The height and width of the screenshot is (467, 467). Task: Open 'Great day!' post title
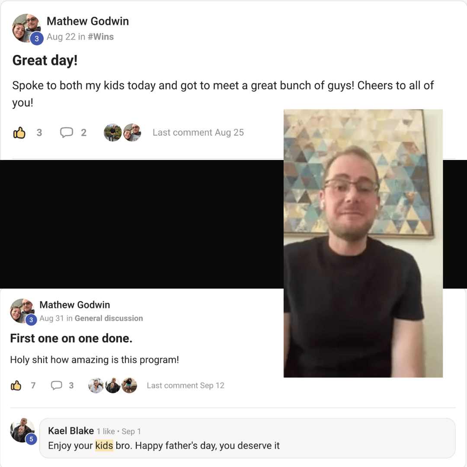[x=45, y=61]
